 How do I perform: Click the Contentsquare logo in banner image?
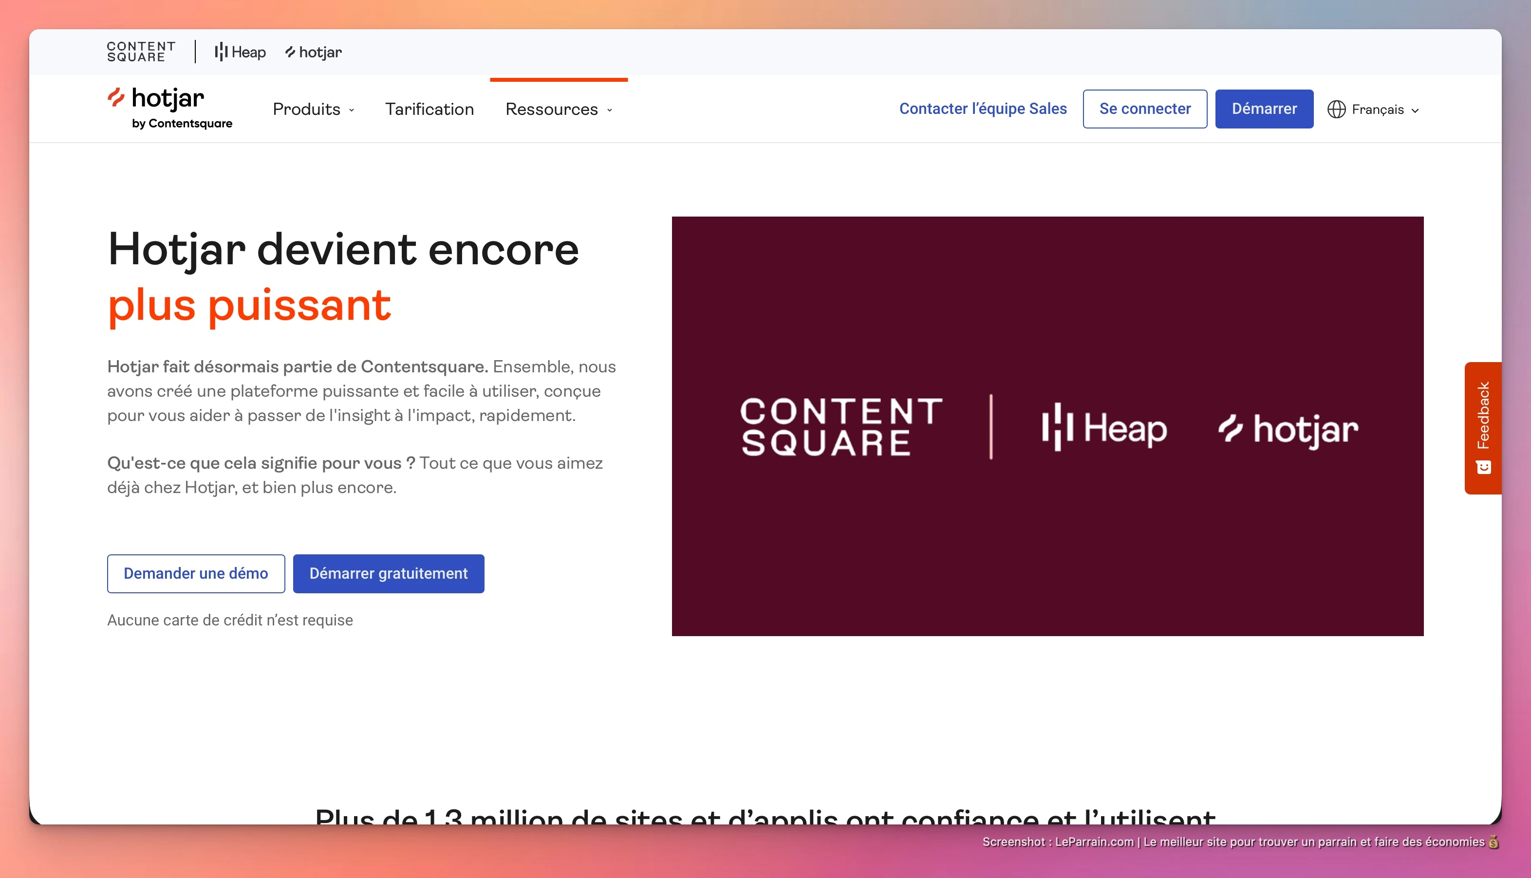pyautogui.click(x=840, y=426)
